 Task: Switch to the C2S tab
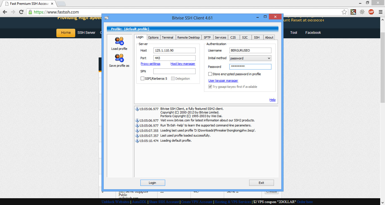tap(233, 37)
